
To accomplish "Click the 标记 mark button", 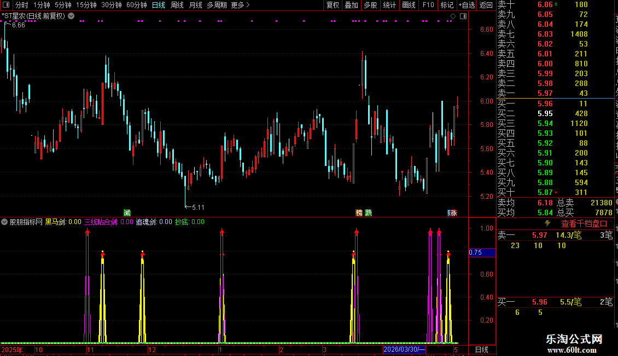I will click(x=447, y=5).
